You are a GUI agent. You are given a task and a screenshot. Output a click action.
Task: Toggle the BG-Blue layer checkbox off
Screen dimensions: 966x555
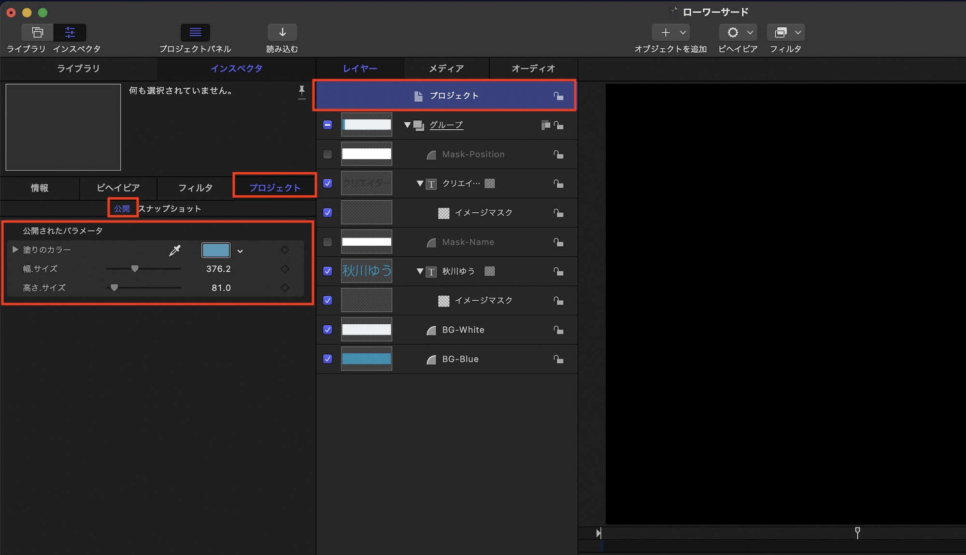point(327,359)
